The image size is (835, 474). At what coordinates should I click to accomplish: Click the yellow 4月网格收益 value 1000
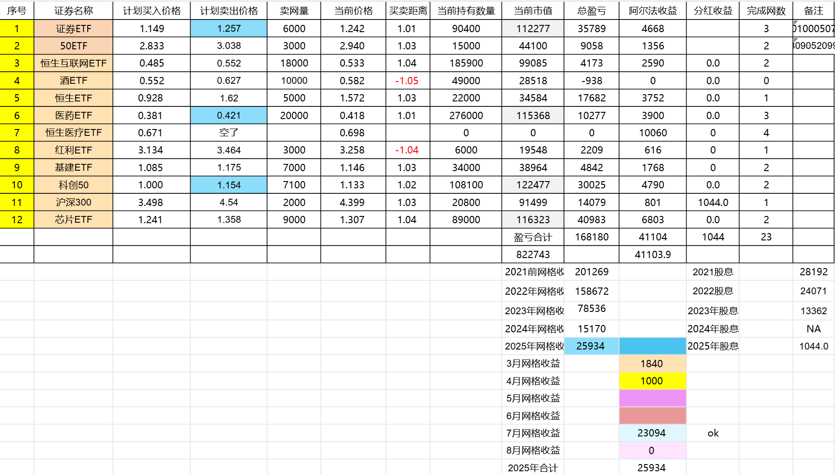coord(652,381)
